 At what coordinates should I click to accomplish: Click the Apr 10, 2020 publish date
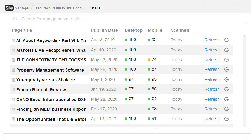[x=103, y=50]
